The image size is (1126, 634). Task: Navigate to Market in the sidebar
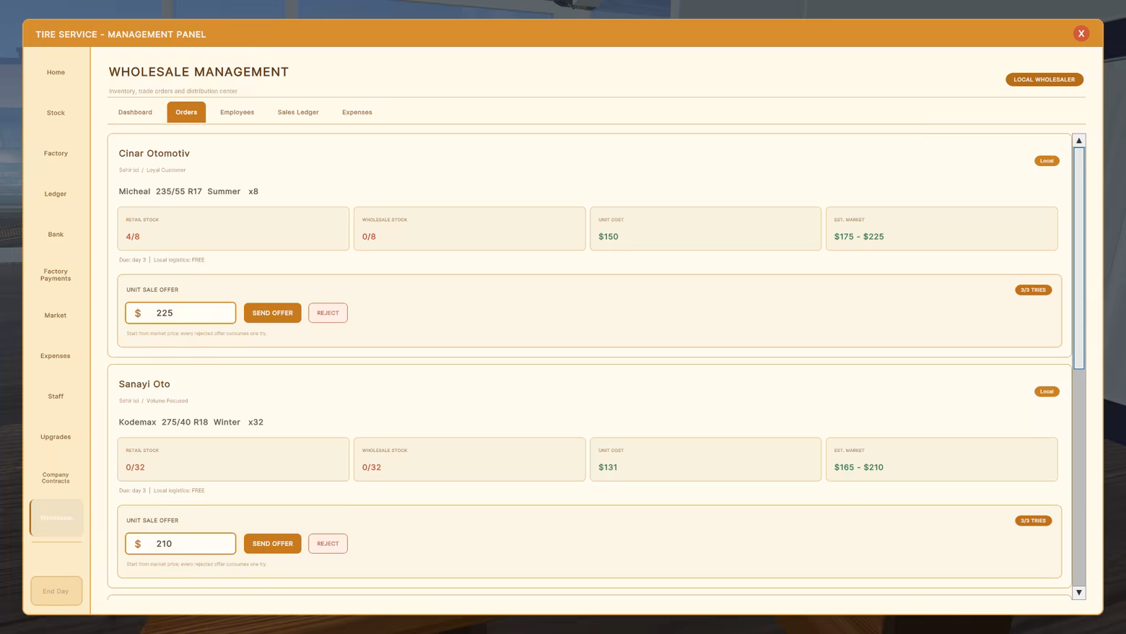[56, 315]
